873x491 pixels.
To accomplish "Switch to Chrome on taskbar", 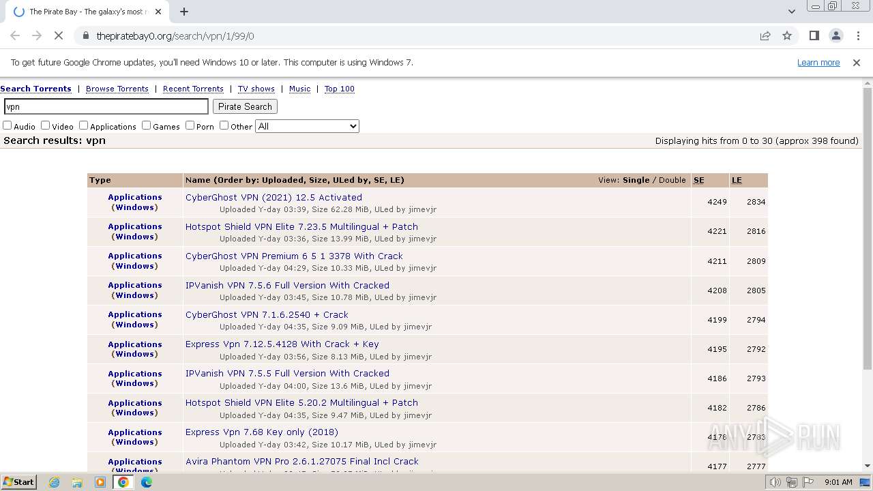I will click(x=123, y=482).
